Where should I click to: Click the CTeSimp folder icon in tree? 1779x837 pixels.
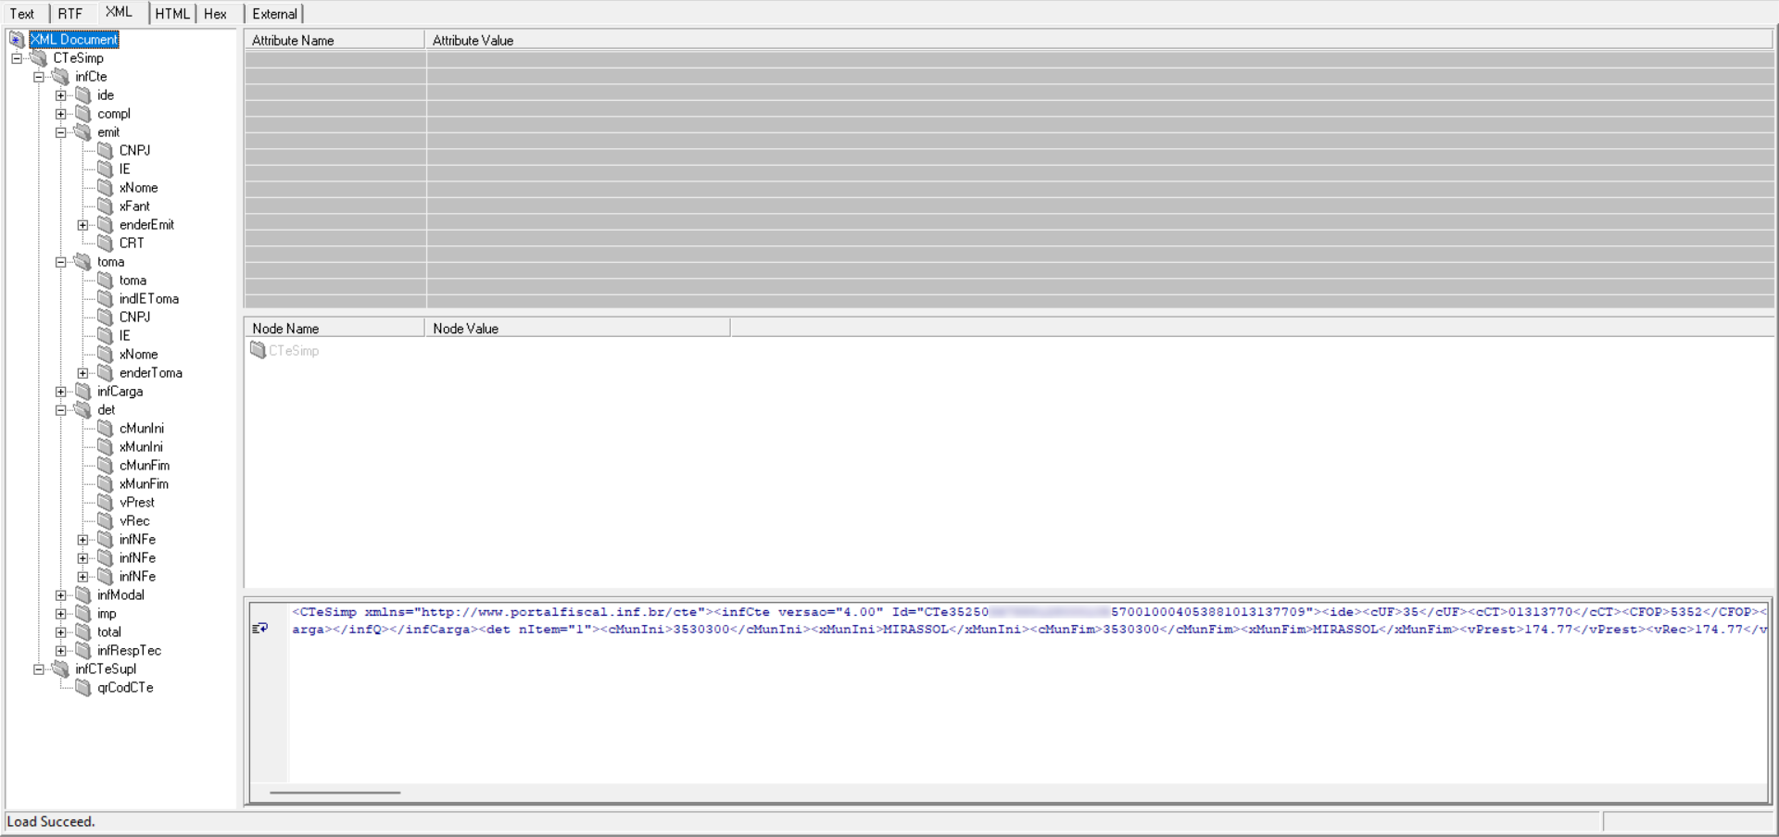(x=39, y=57)
